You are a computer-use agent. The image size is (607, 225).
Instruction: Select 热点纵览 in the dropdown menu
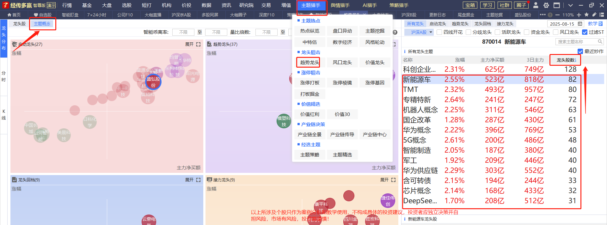(310, 31)
